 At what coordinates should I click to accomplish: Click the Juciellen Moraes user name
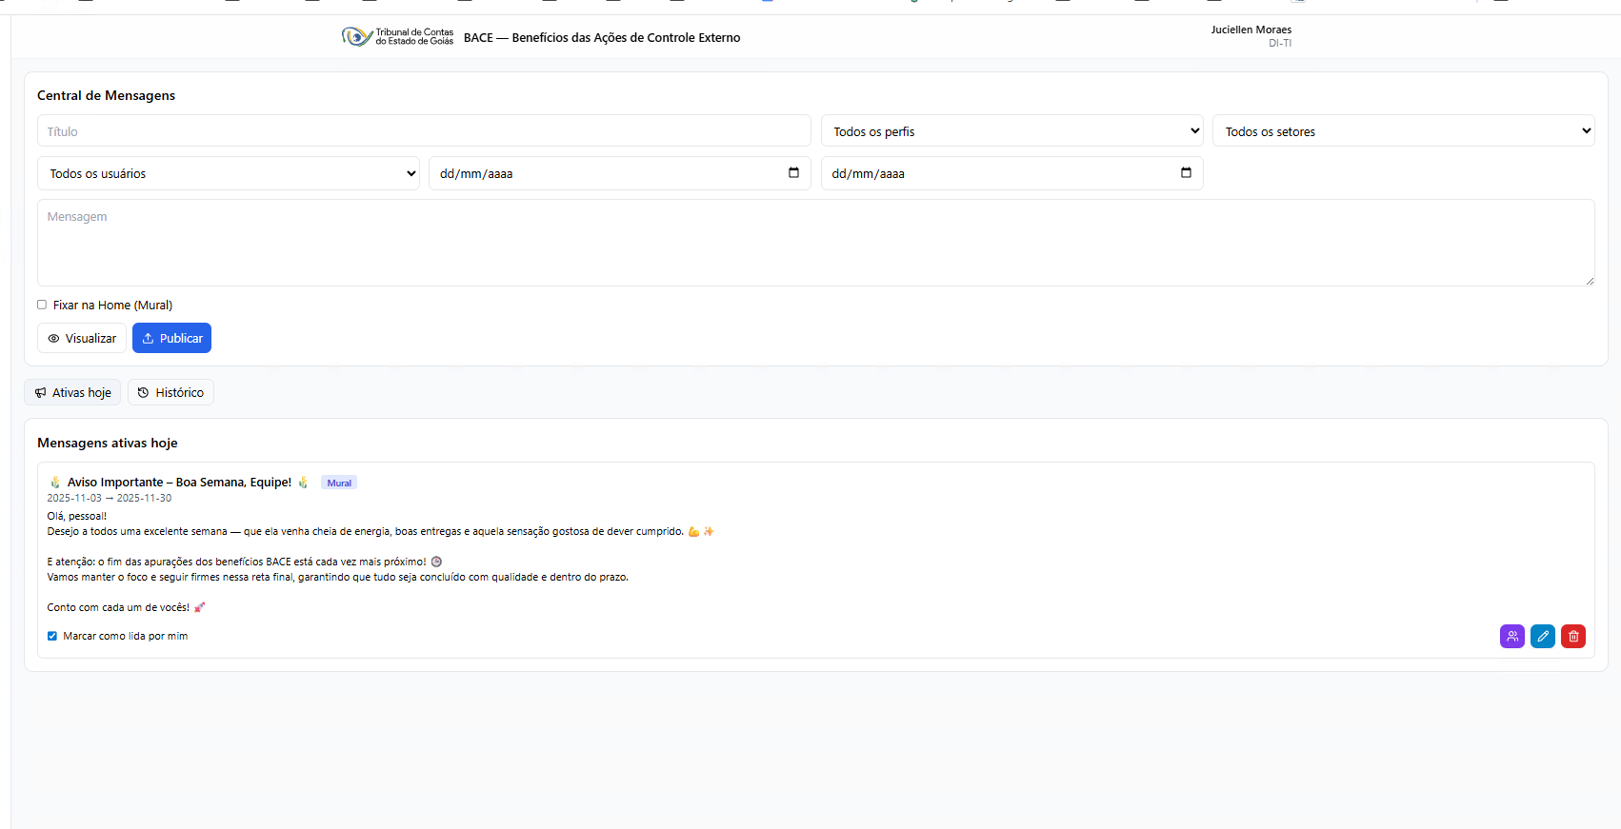point(1251,30)
